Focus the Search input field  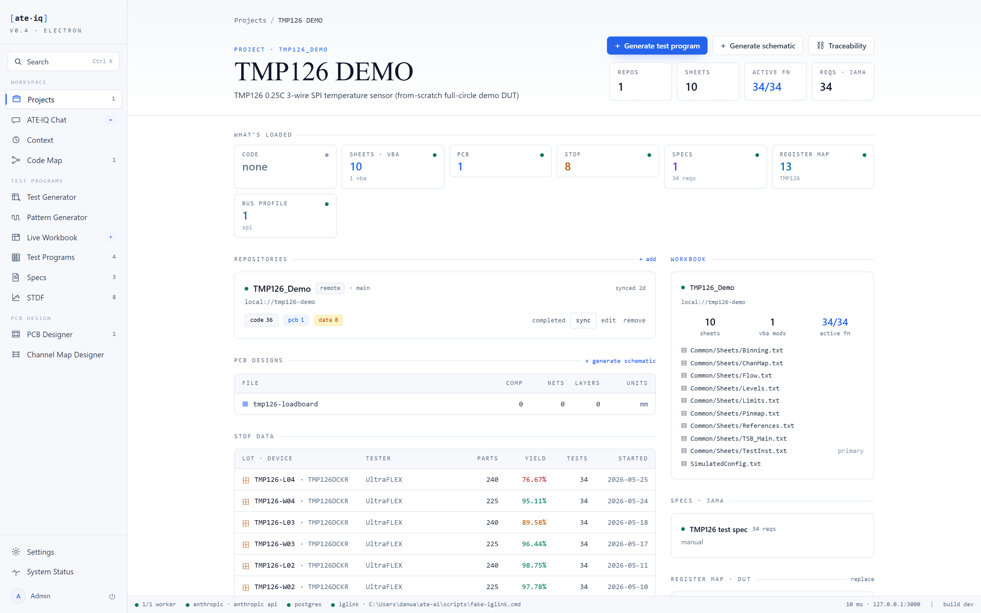click(x=64, y=61)
